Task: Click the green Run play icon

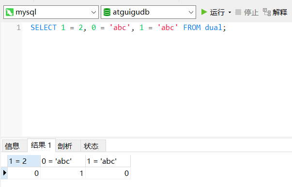Action: tap(204, 12)
